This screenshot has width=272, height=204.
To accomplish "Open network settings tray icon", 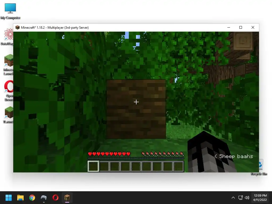I will point(240,198).
